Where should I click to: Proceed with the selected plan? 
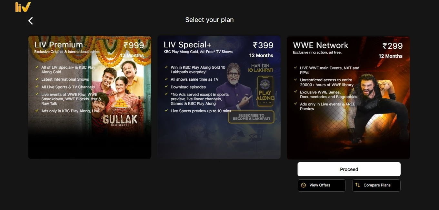[349, 169]
